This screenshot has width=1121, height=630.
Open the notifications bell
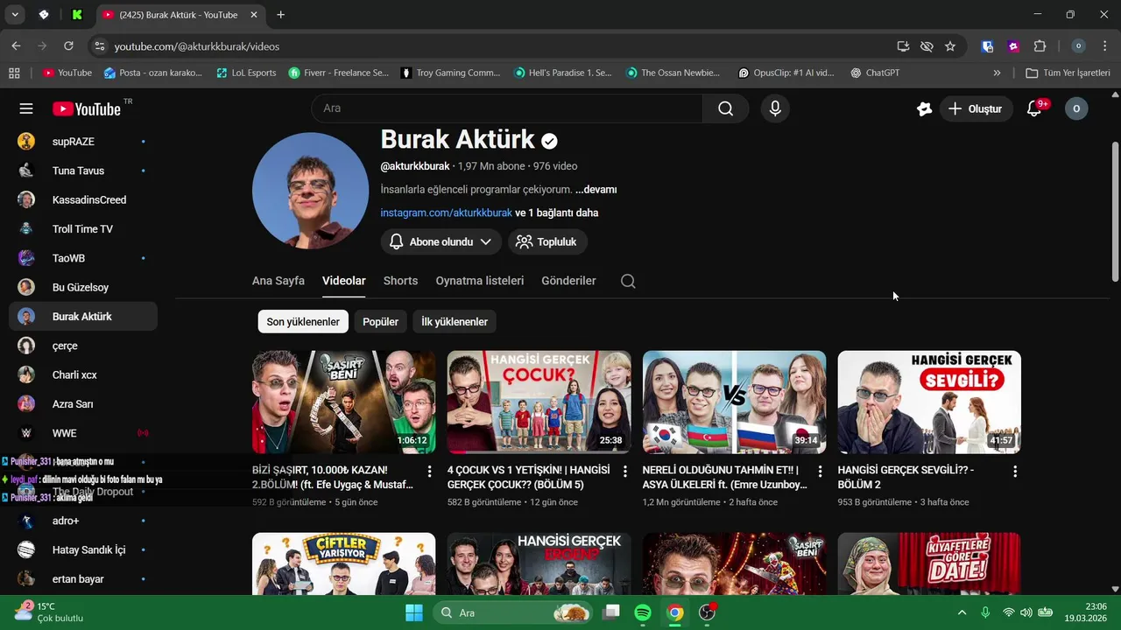coord(1034,108)
